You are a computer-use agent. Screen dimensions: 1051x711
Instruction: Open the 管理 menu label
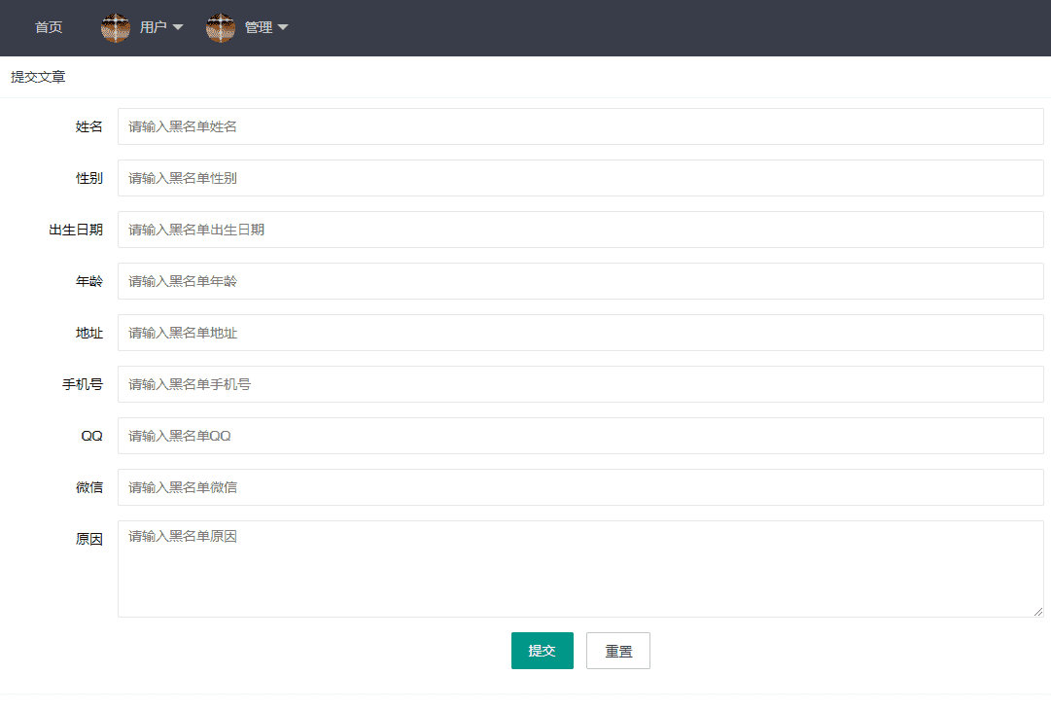[x=258, y=27]
